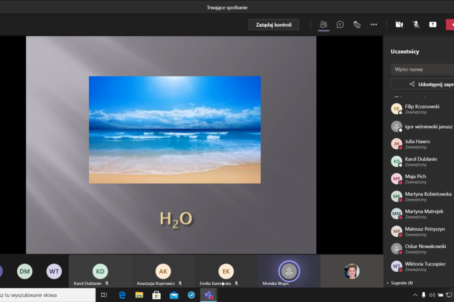
Task: Open the blue circular taskbar app
Action: [192, 295]
